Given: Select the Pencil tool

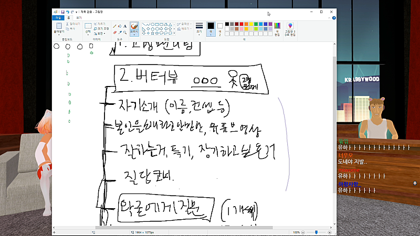Looking at the screenshot, I should [x=114, y=27].
